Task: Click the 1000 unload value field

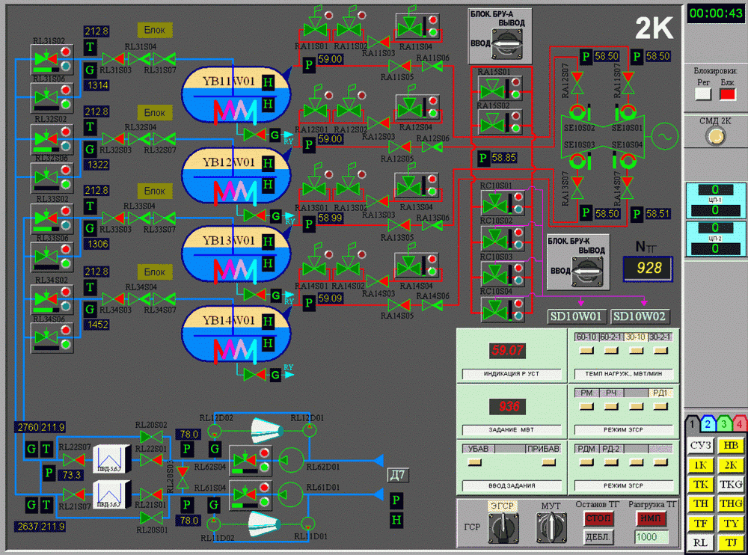Action: (651, 537)
